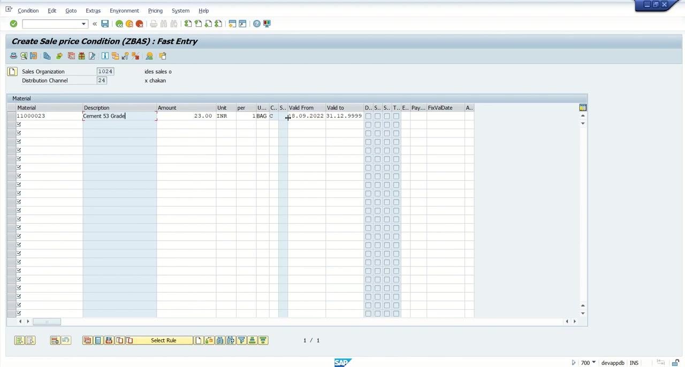The width and height of the screenshot is (685, 367).
Task: Click the Amount column header
Action: click(186, 108)
